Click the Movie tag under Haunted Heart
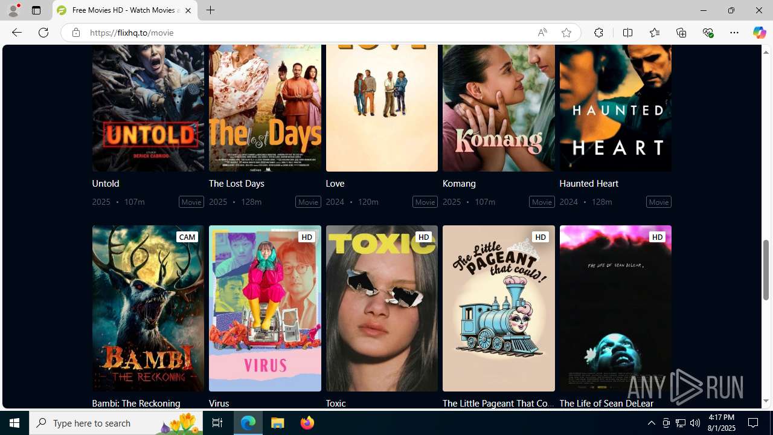Screen dimensions: 773x435 tap(658, 202)
